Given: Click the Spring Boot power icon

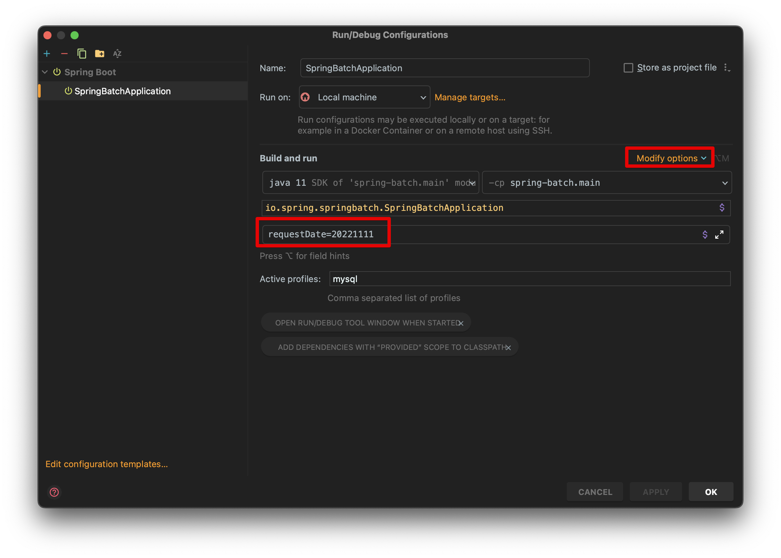Looking at the screenshot, I should click(57, 72).
